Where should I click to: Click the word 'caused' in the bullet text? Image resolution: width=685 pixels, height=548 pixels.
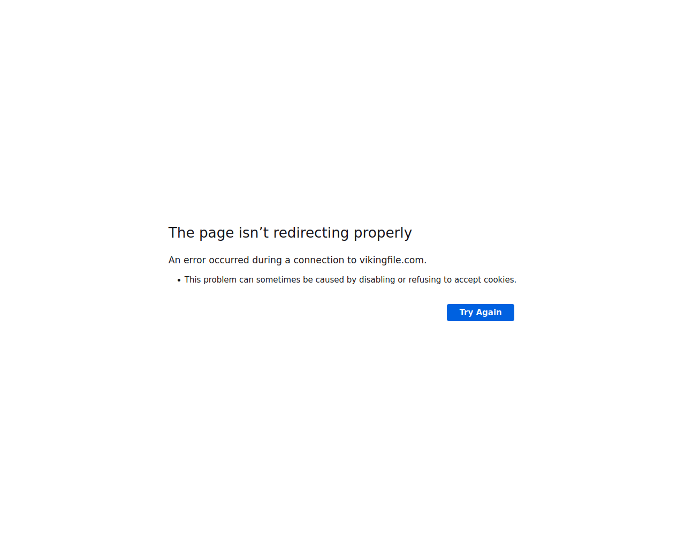pos(330,280)
